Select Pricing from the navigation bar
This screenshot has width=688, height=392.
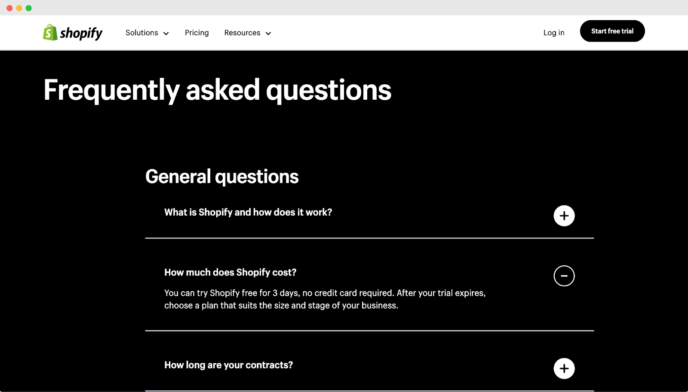197,33
